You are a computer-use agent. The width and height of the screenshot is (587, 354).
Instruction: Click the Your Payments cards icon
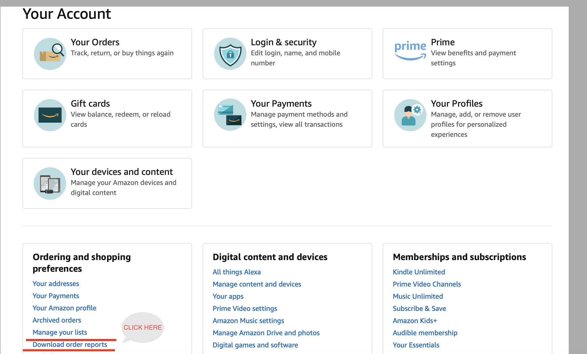[x=230, y=115]
